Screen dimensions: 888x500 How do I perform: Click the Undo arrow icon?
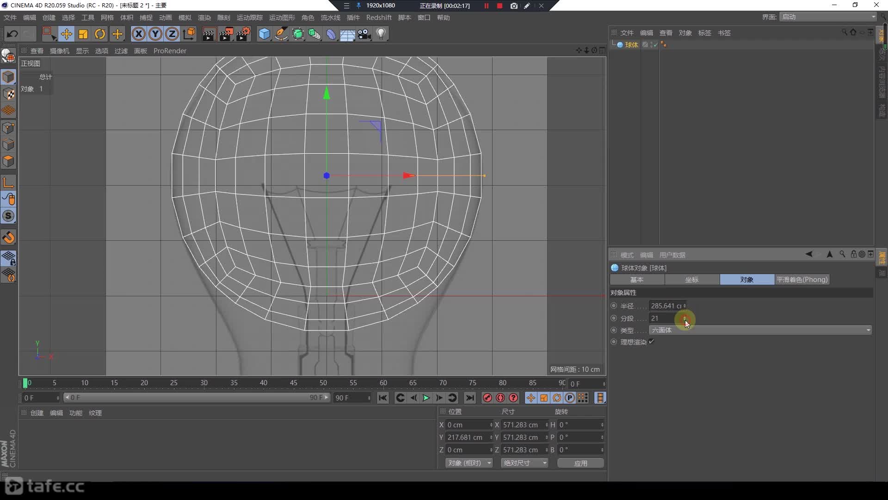tap(12, 34)
